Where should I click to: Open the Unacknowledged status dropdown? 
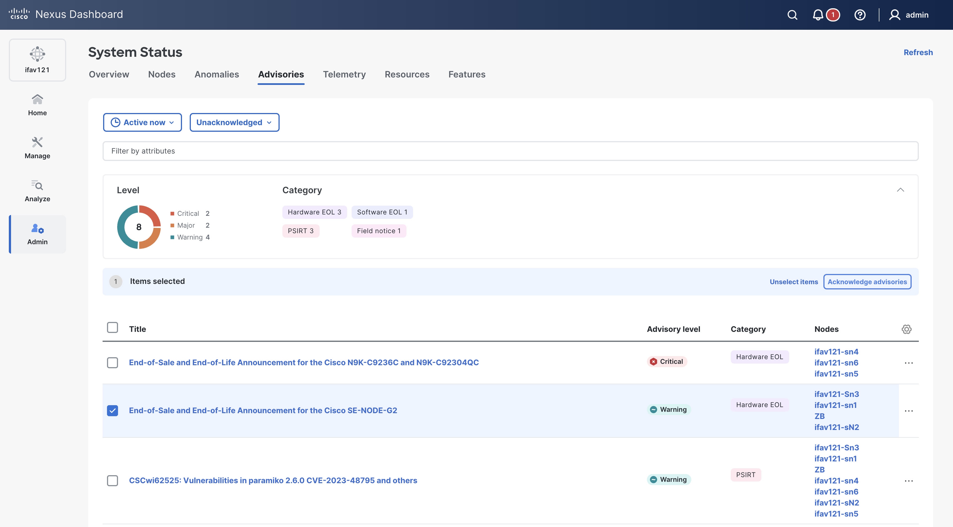235,122
